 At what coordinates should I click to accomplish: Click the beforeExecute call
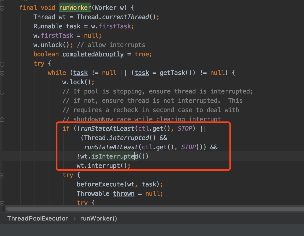[100, 184]
